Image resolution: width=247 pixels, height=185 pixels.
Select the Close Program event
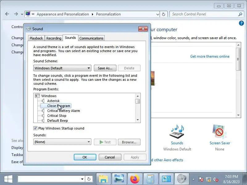point(59,106)
